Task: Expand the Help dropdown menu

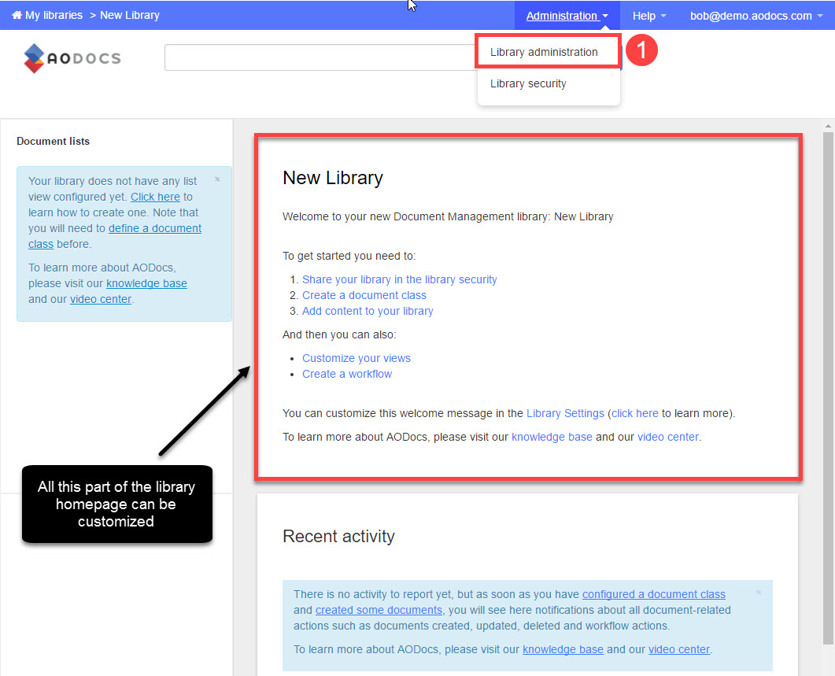Action: (x=649, y=16)
